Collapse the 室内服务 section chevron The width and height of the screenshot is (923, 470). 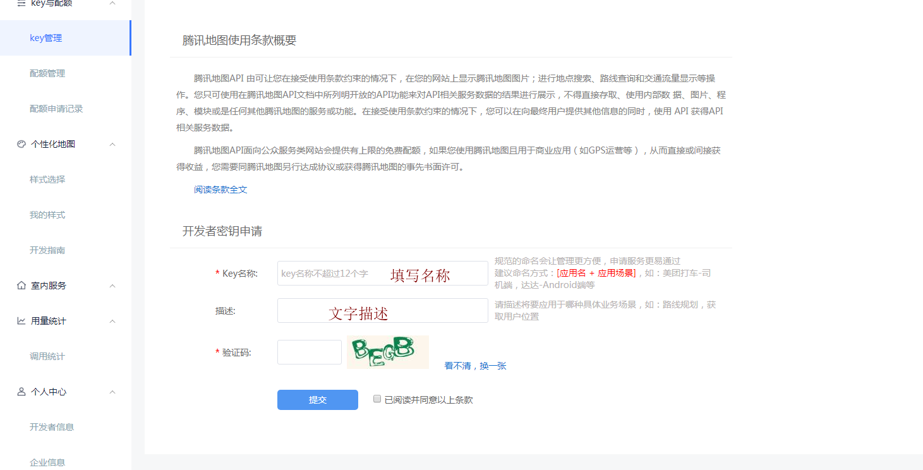pyautogui.click(x=112, y=286)
